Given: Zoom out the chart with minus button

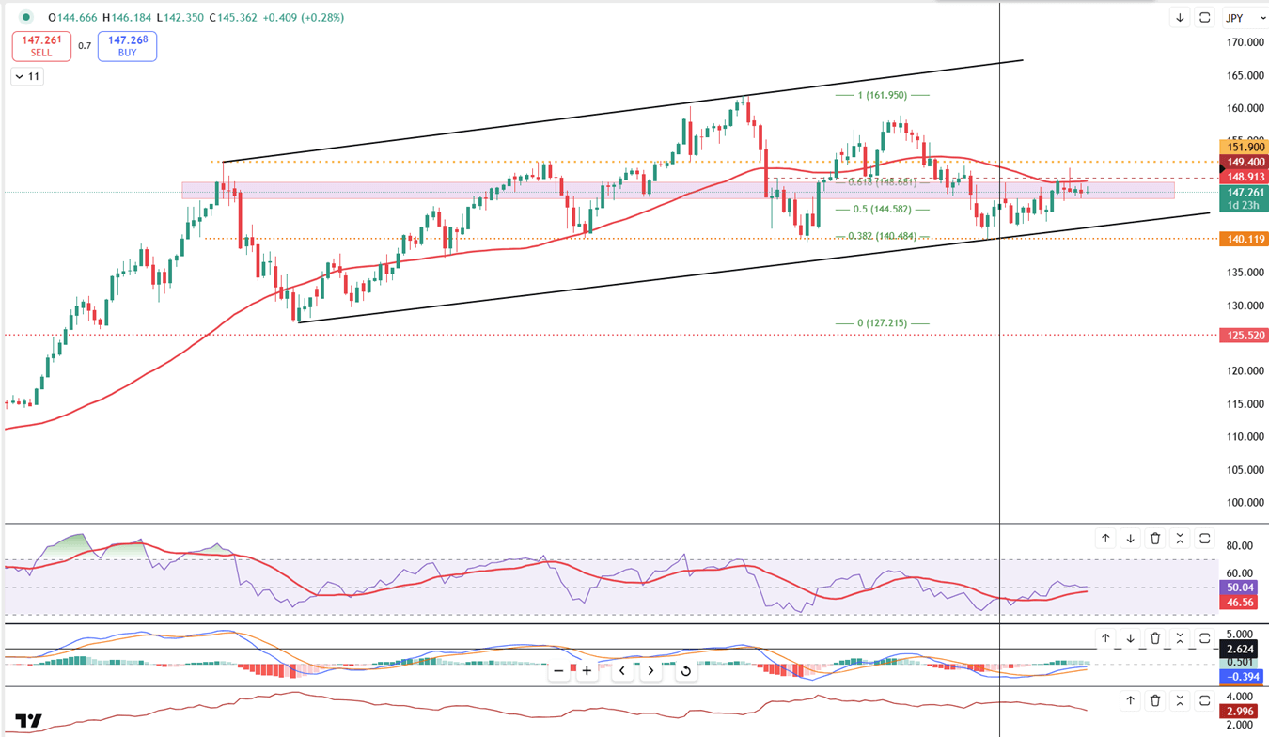Looking at the screenshot, I should (x=558, y=671).
